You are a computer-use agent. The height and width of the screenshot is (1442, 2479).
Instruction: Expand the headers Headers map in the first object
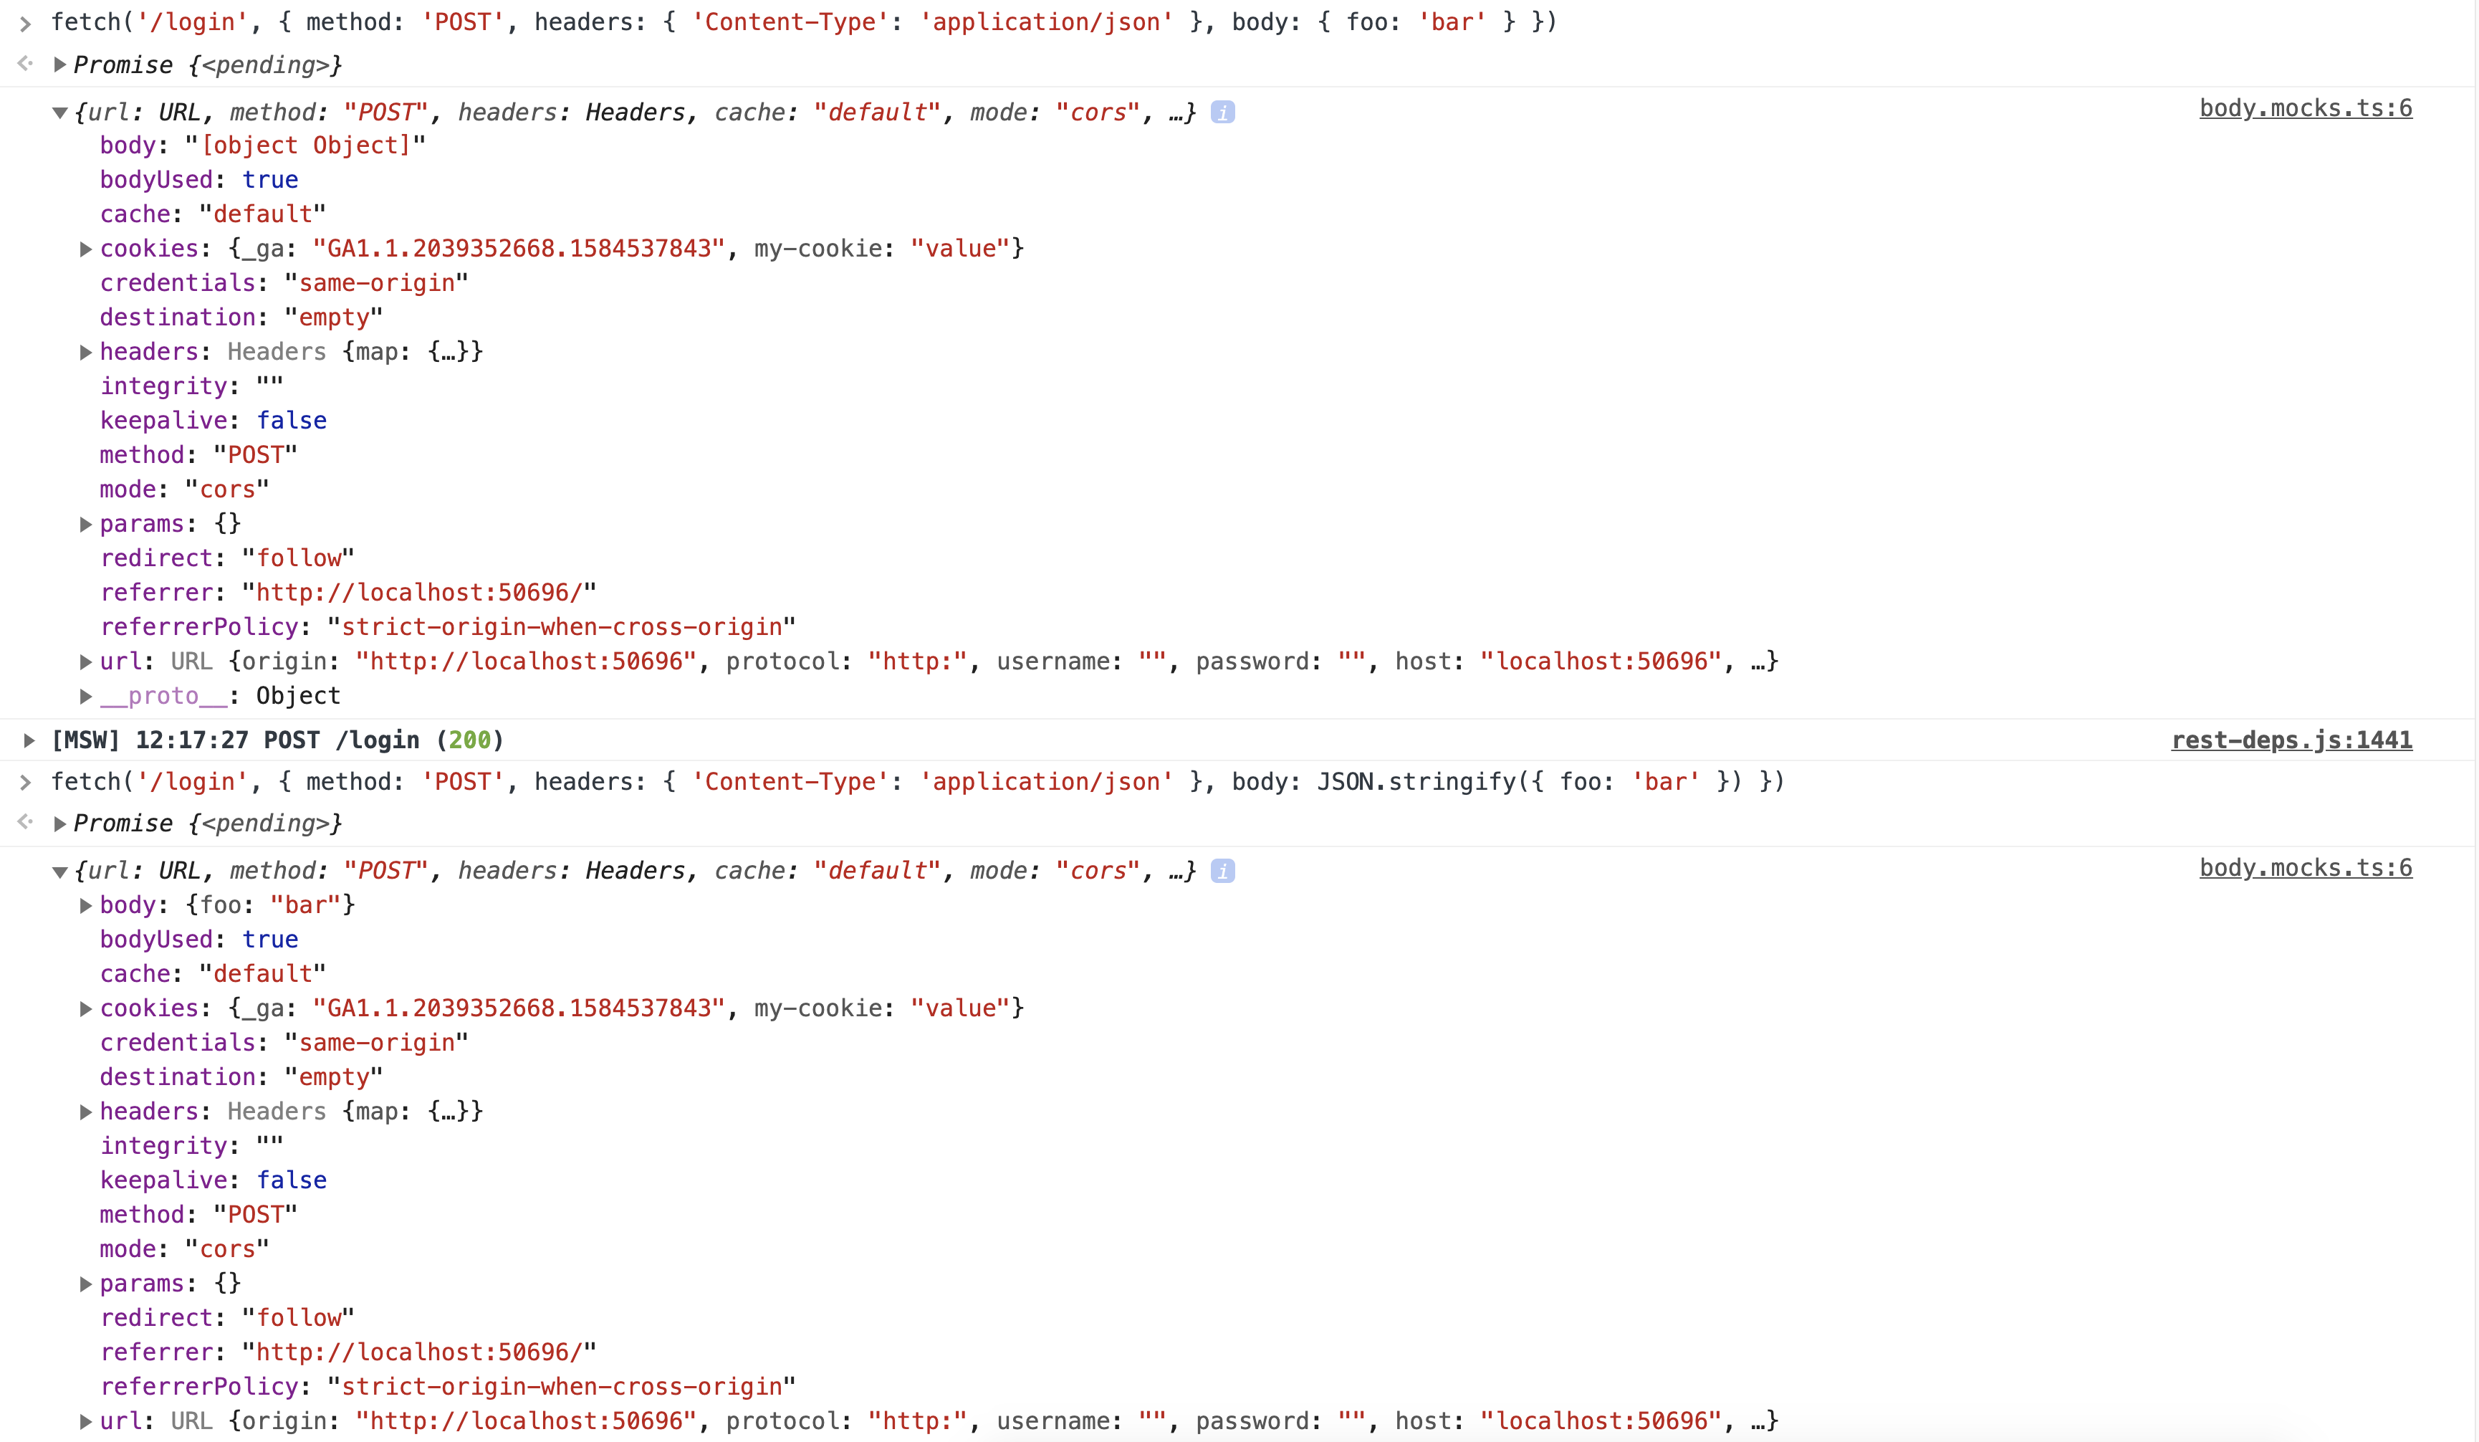tap(87, 351)
